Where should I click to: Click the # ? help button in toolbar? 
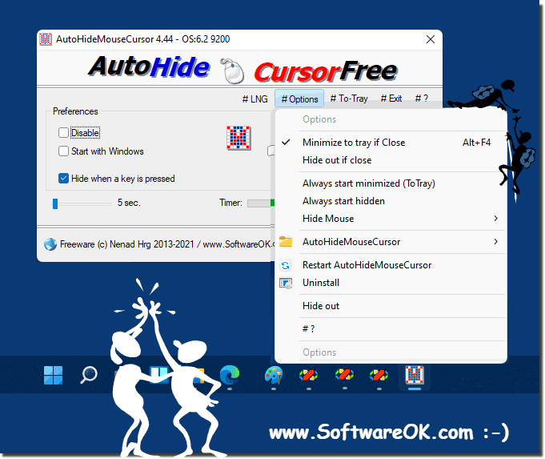tap(421, 99)
